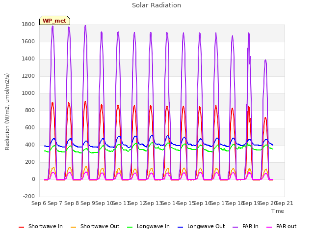Image resolution: width=314 pixels, height=236 pixels.
Task: Click the Sep 9 x-axis label
Action: [x=88, y=203]
